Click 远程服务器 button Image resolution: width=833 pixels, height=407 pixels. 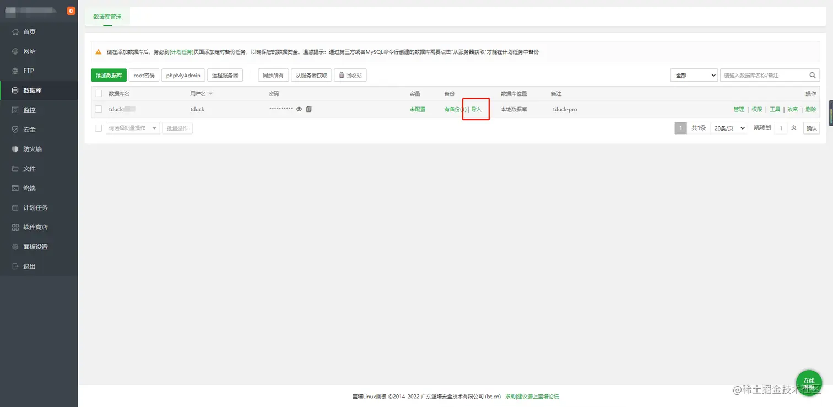225,75
